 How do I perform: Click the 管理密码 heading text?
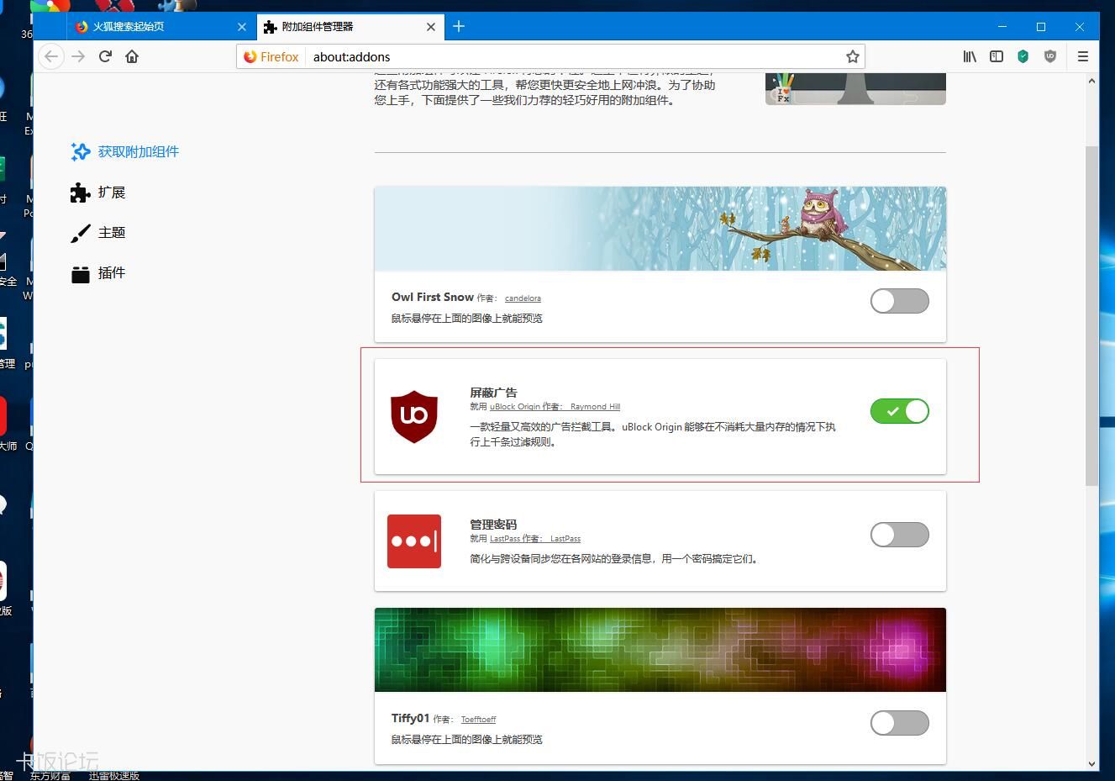(493, 525)
